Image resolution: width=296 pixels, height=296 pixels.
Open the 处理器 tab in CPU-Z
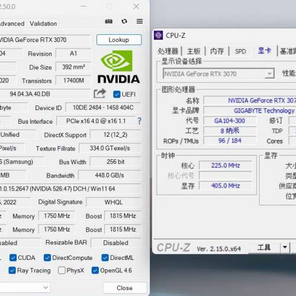168,51
